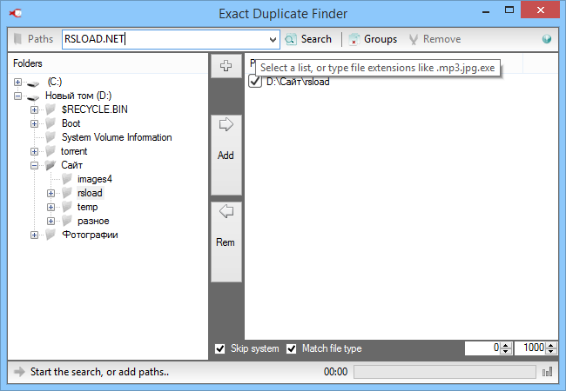This screenshot has height=391, width=566.
Task: Click the Folders header label
Action: [28, 63]
